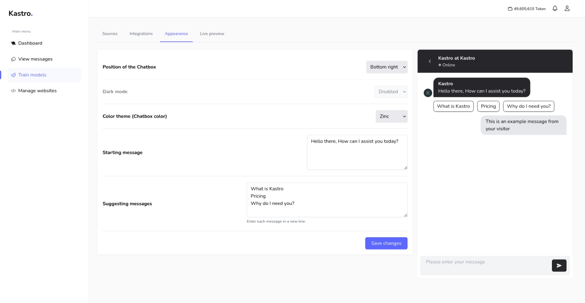The width and height of the screenshot is (585, 303).
Task: Click the Manage websites code icon
Action: pos(14,91)
